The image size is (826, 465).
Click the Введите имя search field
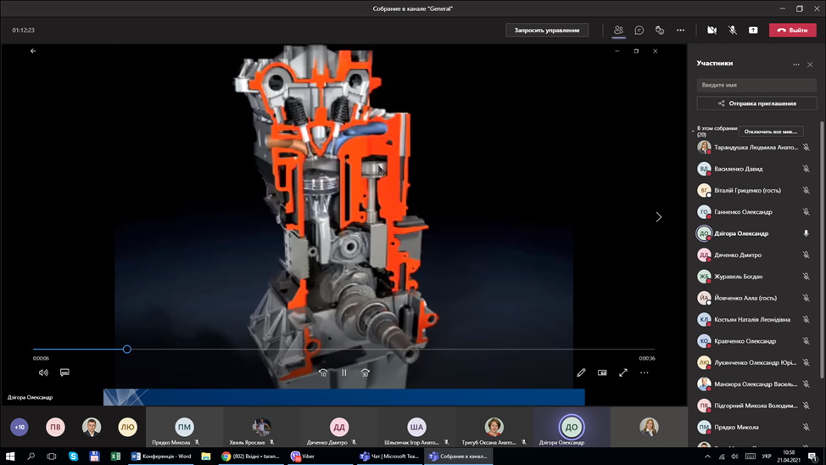[x=756, y=85]
